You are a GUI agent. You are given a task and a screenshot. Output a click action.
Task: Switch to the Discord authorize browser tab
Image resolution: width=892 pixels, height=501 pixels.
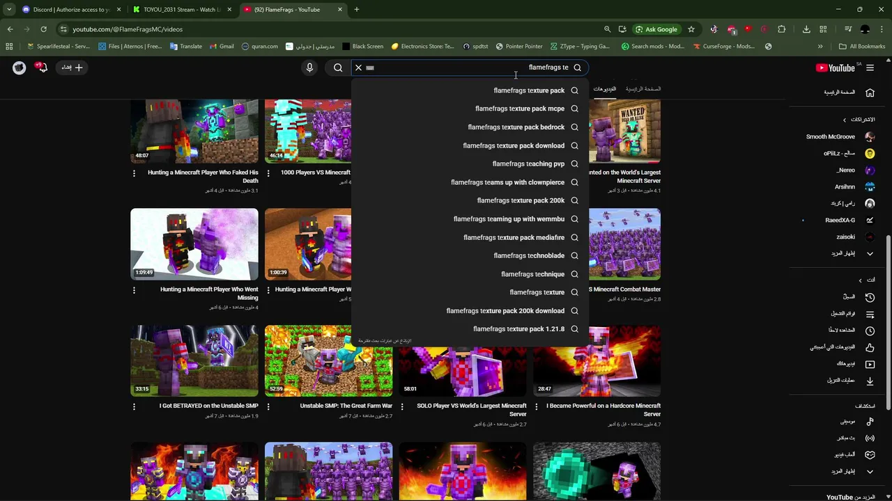coord(72,10)
